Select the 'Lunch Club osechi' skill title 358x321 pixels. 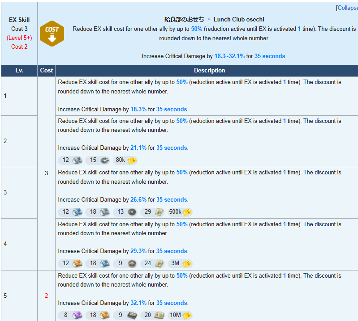pos(239,20)
